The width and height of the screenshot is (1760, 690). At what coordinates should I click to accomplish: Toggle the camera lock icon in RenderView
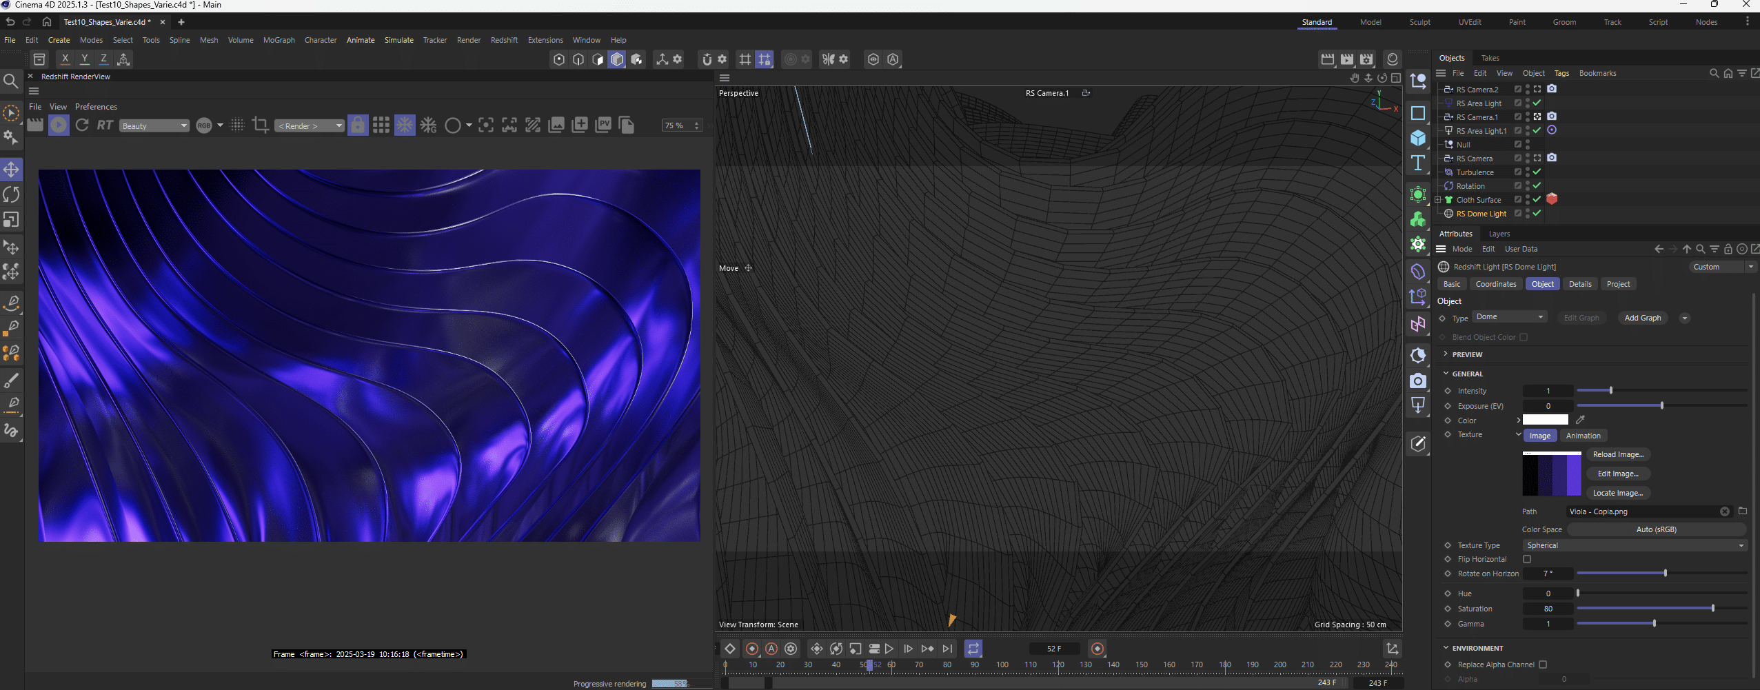point(357,125)
